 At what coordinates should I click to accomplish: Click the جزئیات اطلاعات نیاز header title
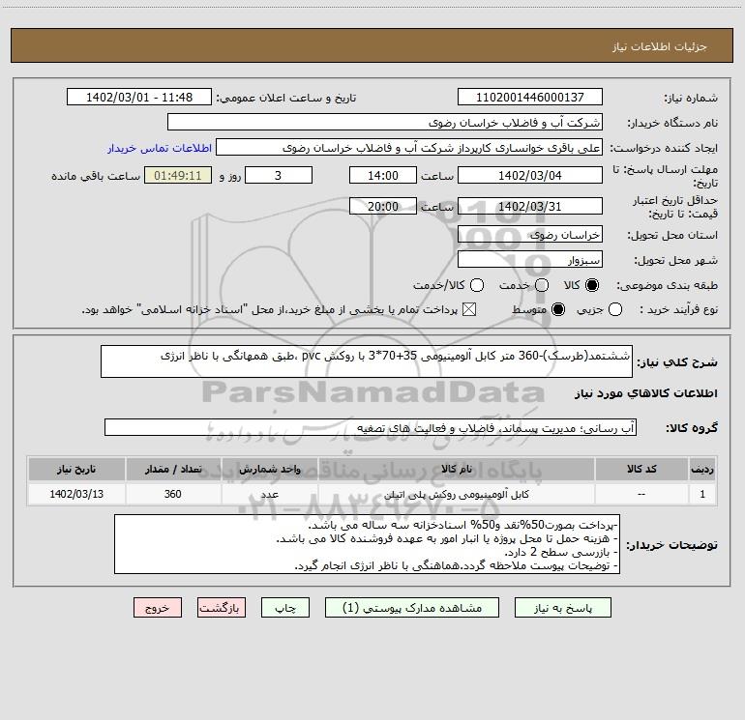(659, 46)
